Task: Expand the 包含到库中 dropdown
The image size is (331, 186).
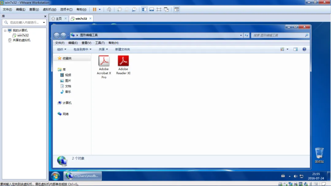Action: pyautogui.click(x=82, y=49)
